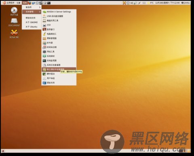The image size is (194, 156).
Task: Launch XChat IRC desktop shortcut
Action: [14, 34]
